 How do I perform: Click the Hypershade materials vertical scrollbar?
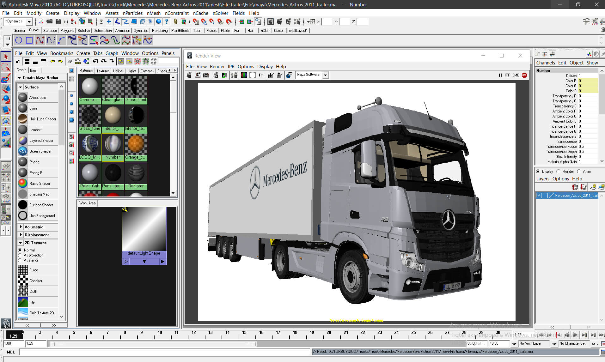coord(173,135)
